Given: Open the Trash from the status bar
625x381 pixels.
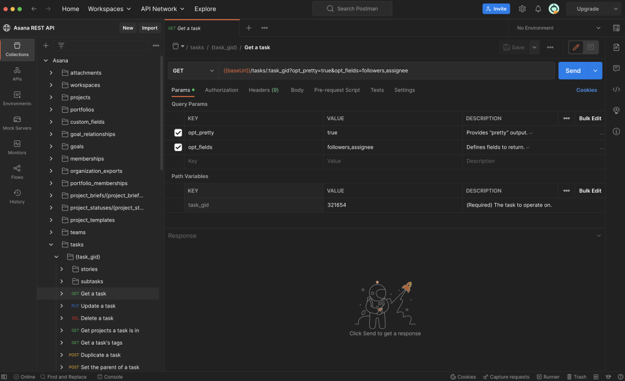Looking at the screenshot, I should coord(577,376).
